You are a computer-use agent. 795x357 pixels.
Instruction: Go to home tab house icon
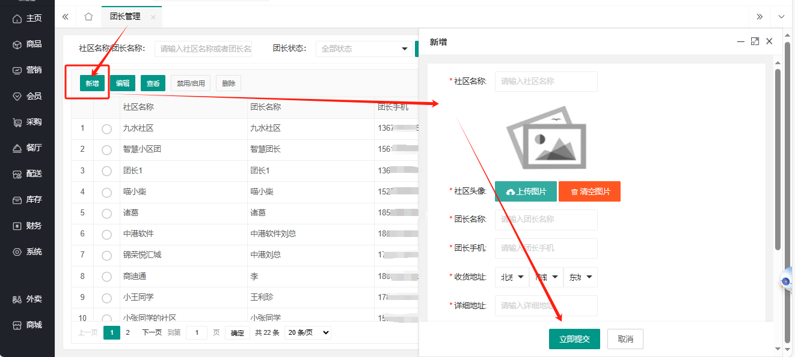[88, 17]
